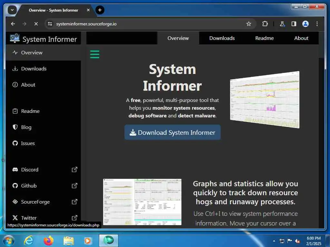Open the Blog sidebar link
The image size is (330, 247).
[x=44, y=127]
